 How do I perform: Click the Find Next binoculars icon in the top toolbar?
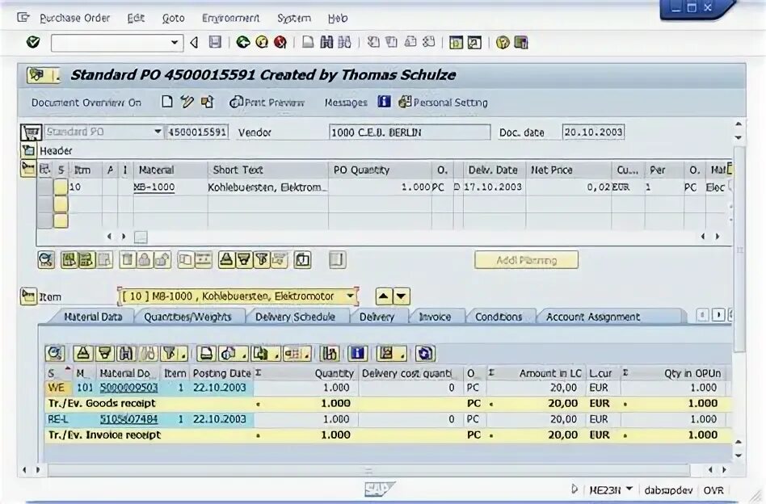pos(344,43)
